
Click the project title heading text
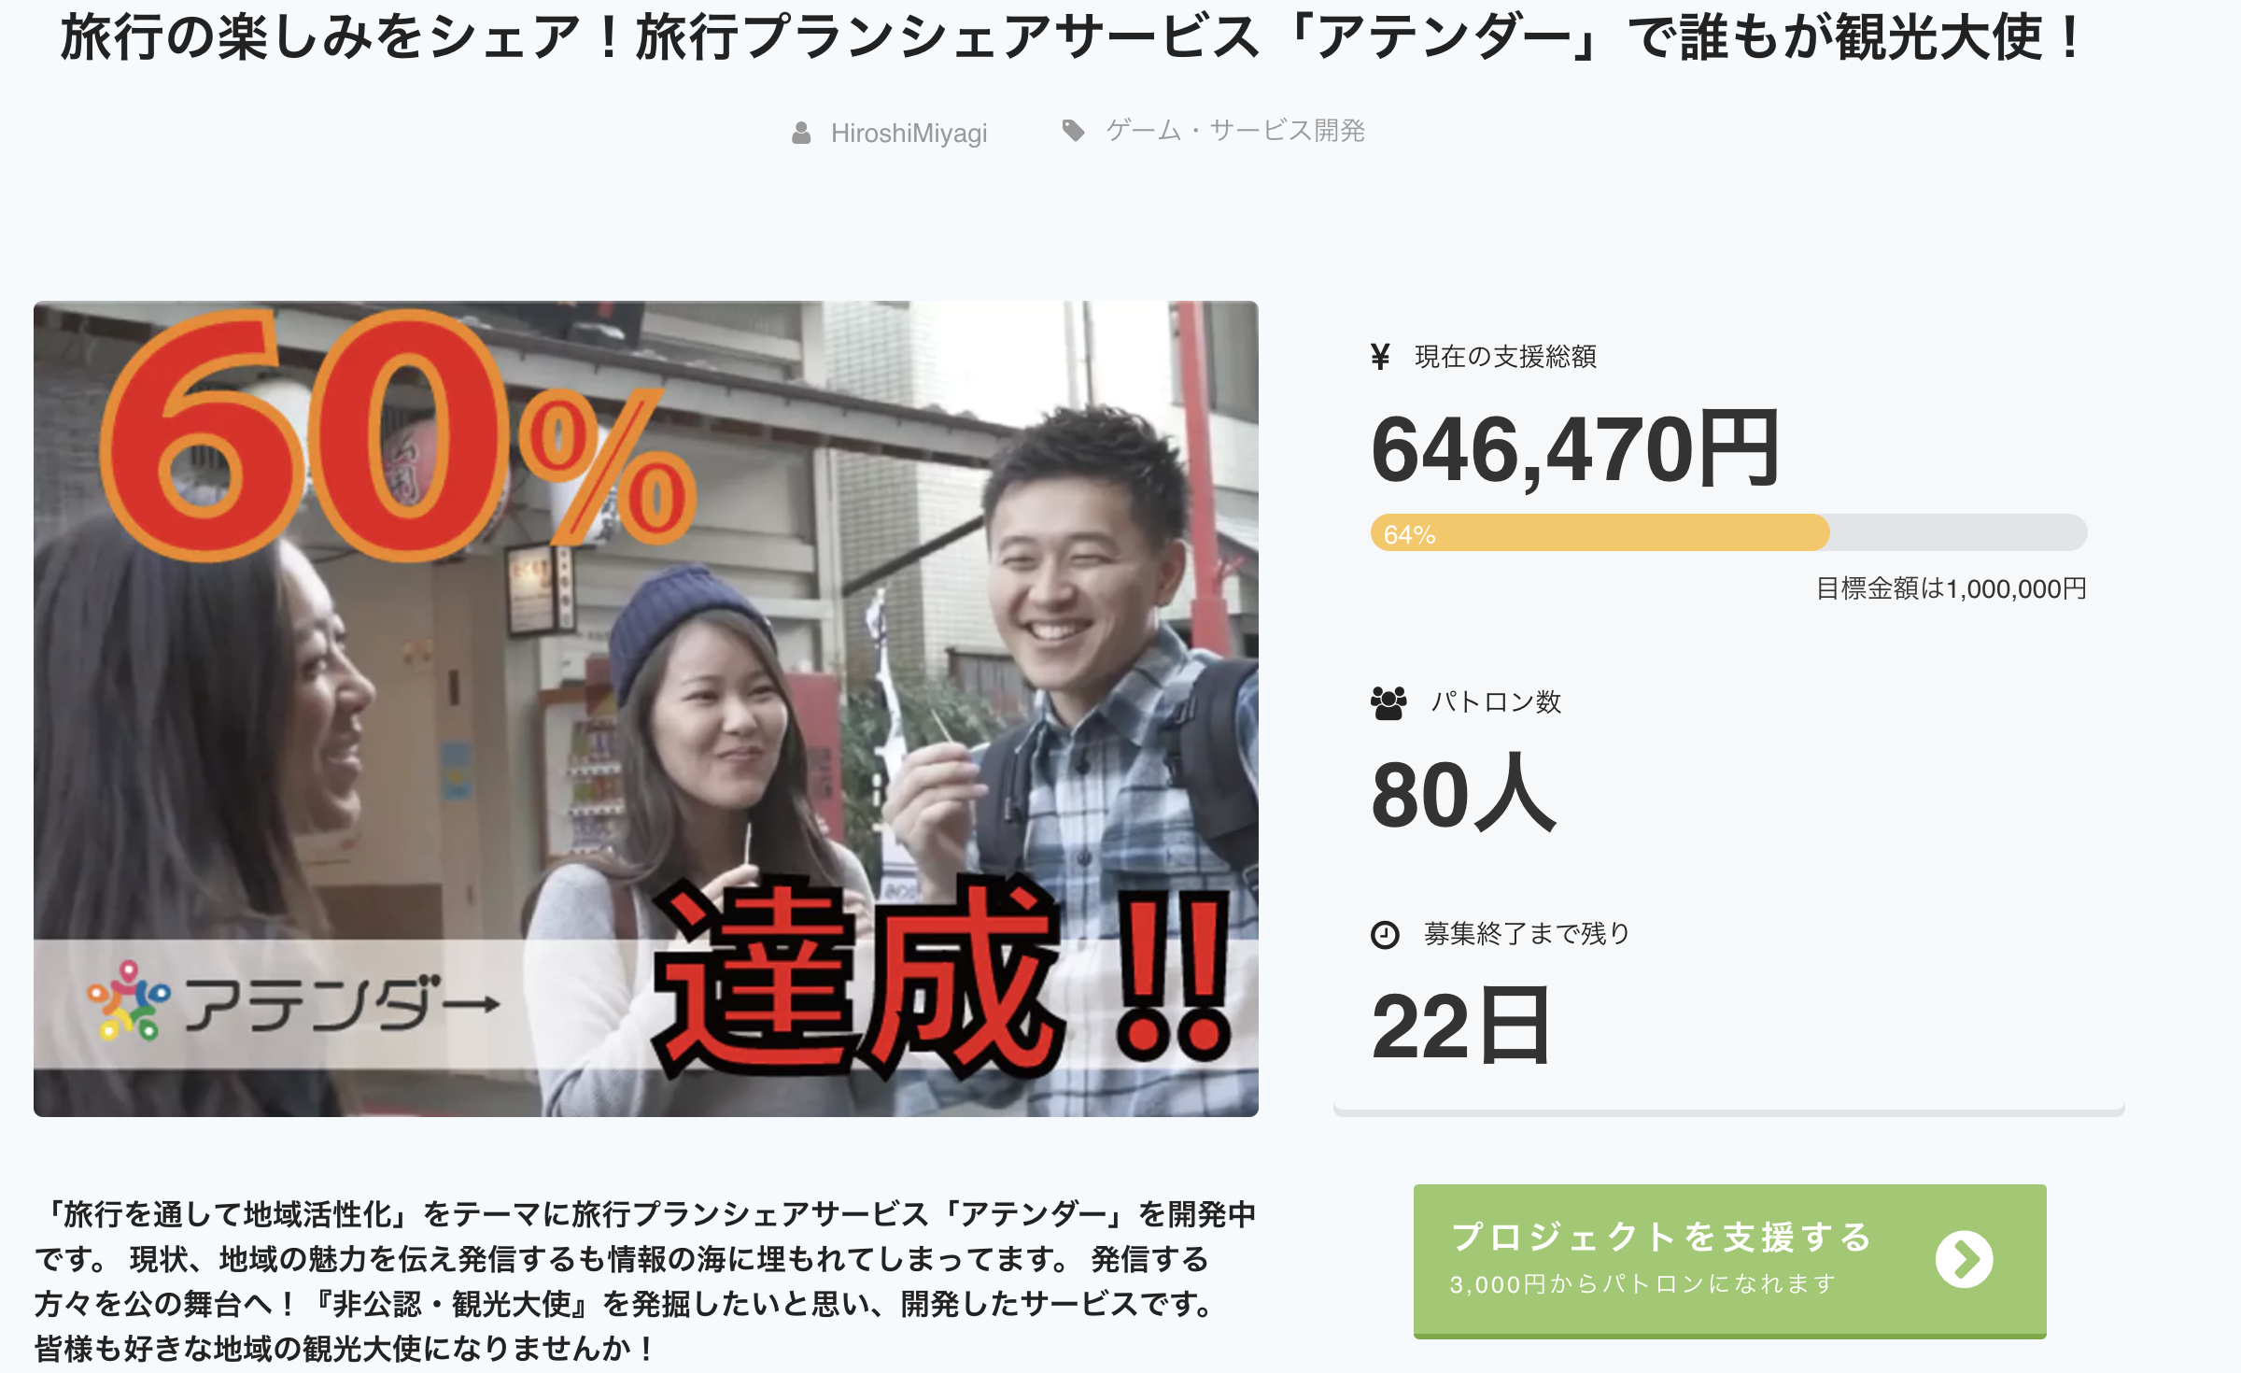pos(1072,37)
